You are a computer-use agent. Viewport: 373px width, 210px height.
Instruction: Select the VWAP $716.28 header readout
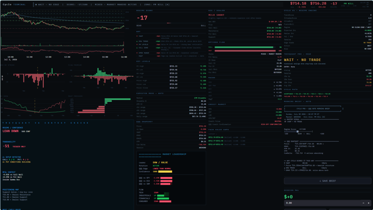click(x=318, y=3)
